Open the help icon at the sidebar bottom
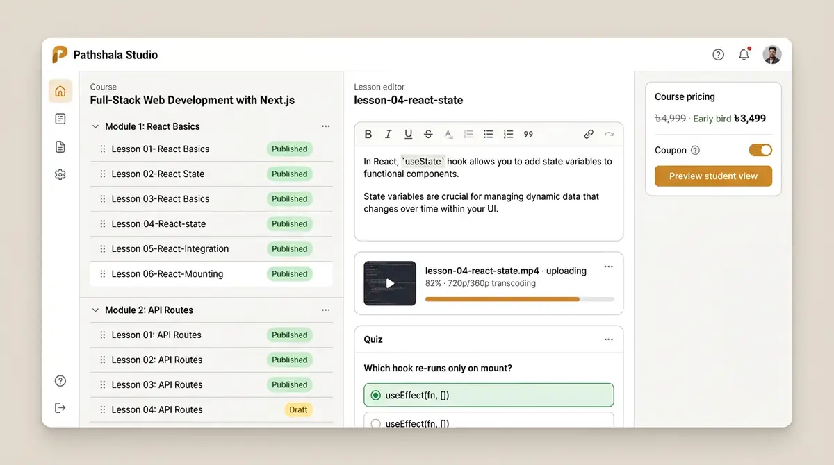The height and width of the screenshot is (465, 834). 60,380
